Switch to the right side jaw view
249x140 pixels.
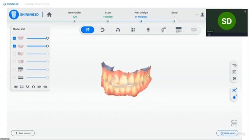click(x=45, y=87)
